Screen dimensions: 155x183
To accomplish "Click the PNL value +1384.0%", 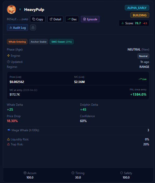I will 138,94.
